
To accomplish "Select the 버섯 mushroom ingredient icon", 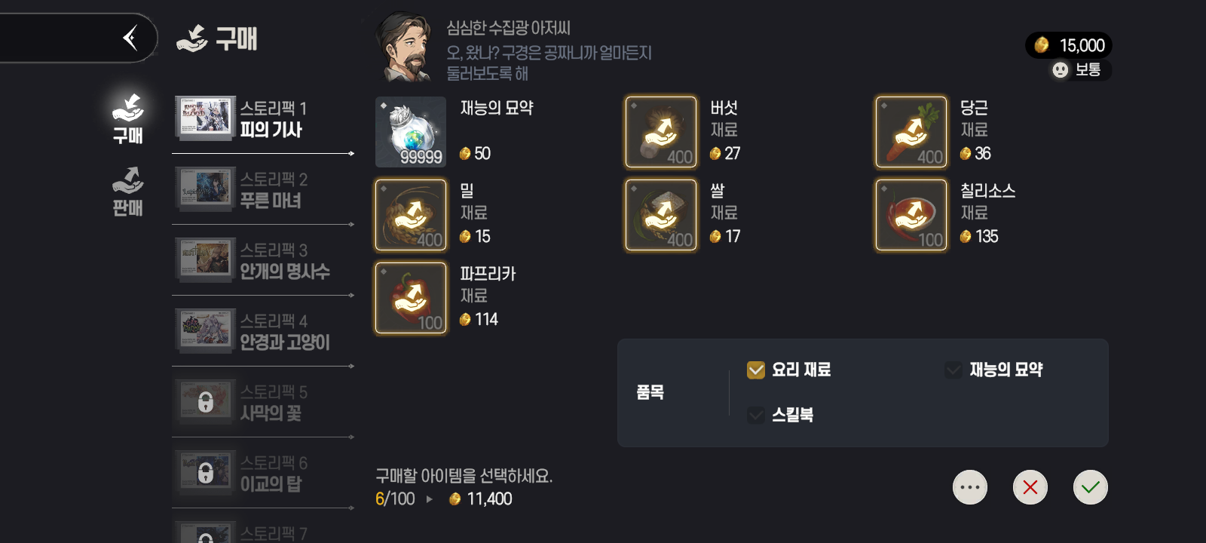I will [x=661, y=132].
